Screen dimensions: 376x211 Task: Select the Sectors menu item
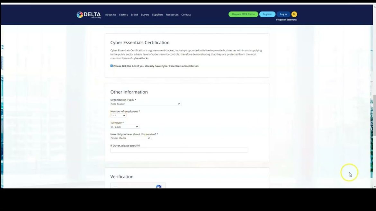123,15
